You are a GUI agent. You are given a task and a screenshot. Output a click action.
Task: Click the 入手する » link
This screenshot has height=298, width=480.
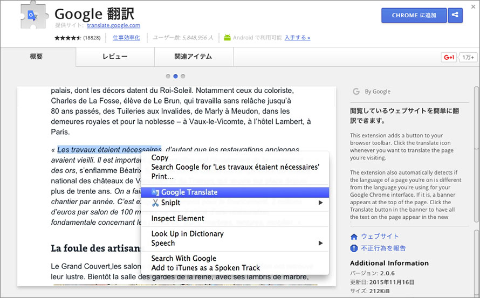(297, 38)
